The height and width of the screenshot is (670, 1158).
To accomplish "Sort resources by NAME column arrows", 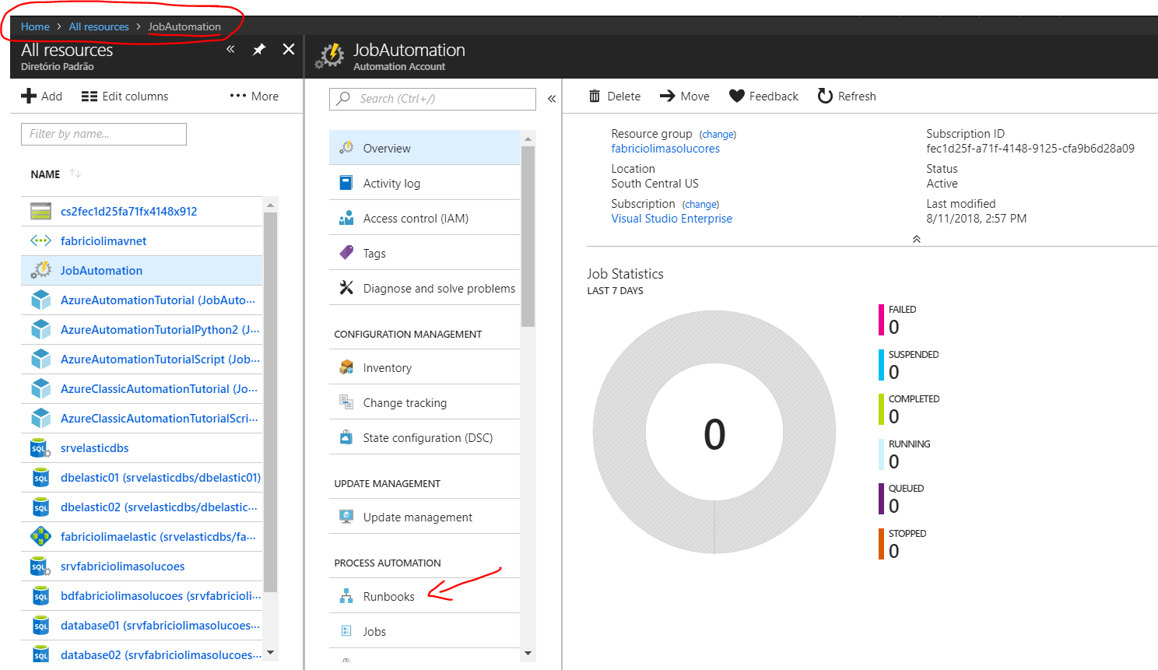I will click(x=75, y=174).
